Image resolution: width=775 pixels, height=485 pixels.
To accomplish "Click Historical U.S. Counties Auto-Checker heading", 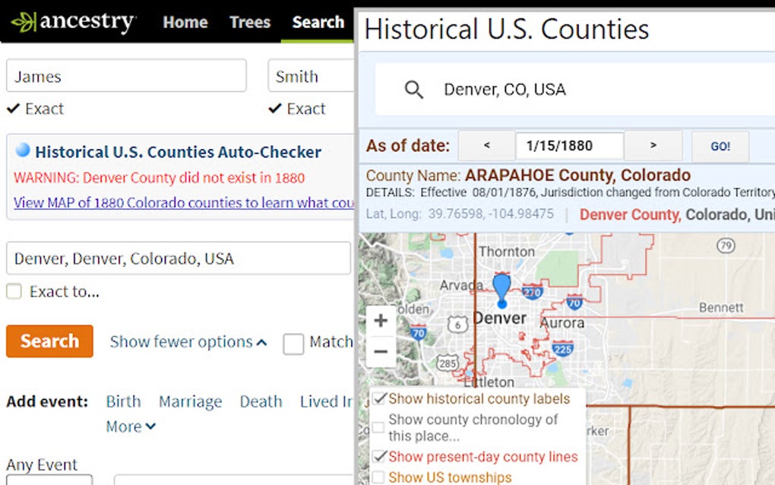I will point(178,152).
